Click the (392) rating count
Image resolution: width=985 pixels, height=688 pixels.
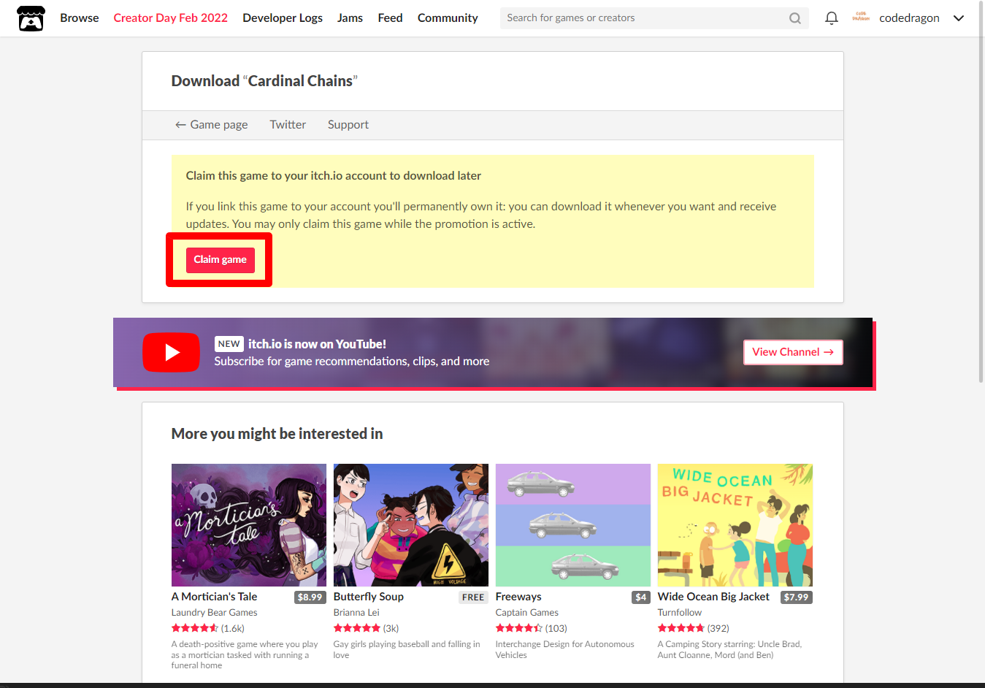(718, 628)
